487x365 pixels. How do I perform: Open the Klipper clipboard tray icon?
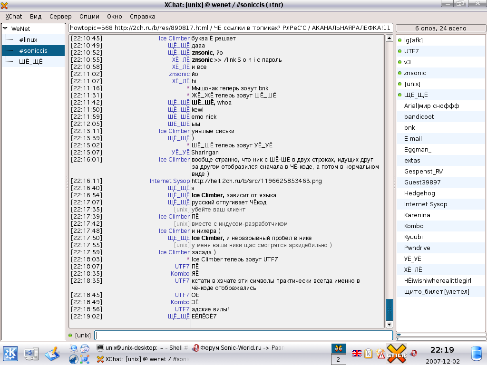coord(369,353)
